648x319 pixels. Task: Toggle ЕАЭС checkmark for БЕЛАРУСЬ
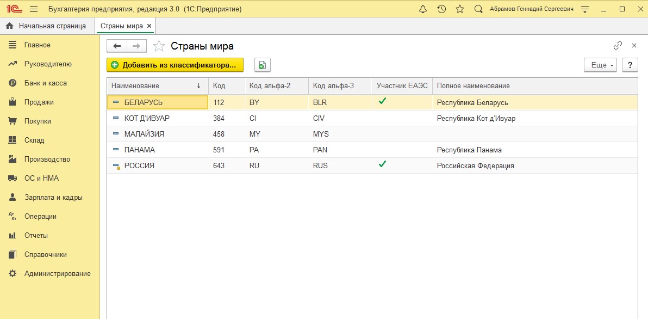click(382, 101)
